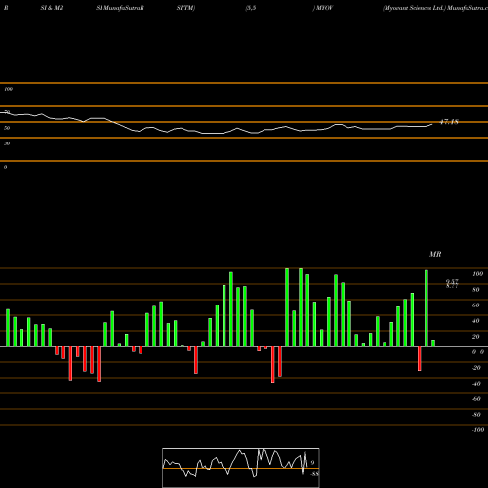
Task: Open the mini chart thumbnail at the bottom
Action: click(241, 468)
